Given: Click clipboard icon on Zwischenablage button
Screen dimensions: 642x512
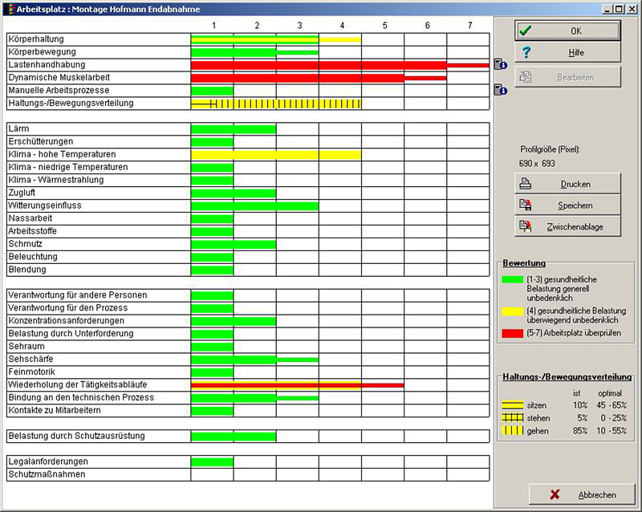Looking at the screenshot, I should pyautogui.click(x=526, y=227).
